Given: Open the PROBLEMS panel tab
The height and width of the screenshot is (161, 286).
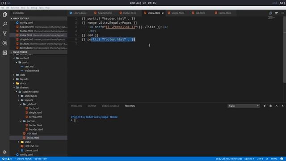Looking at the screenshot, I should click(x=76, y=106).
